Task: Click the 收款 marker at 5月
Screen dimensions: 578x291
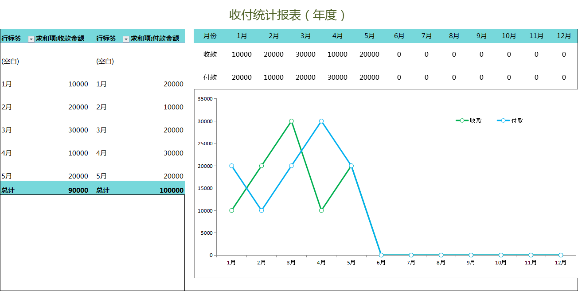Action: [x=351, y=165]
